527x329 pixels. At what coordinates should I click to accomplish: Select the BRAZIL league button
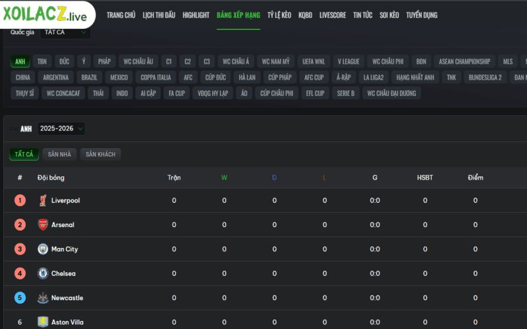(90, 78)
